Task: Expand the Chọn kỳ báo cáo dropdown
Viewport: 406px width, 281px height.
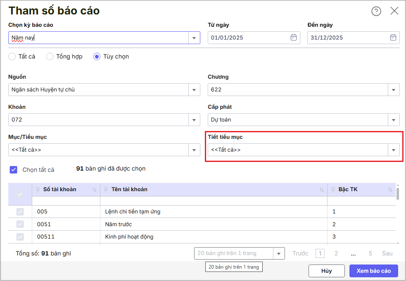Action: [194, 38]
